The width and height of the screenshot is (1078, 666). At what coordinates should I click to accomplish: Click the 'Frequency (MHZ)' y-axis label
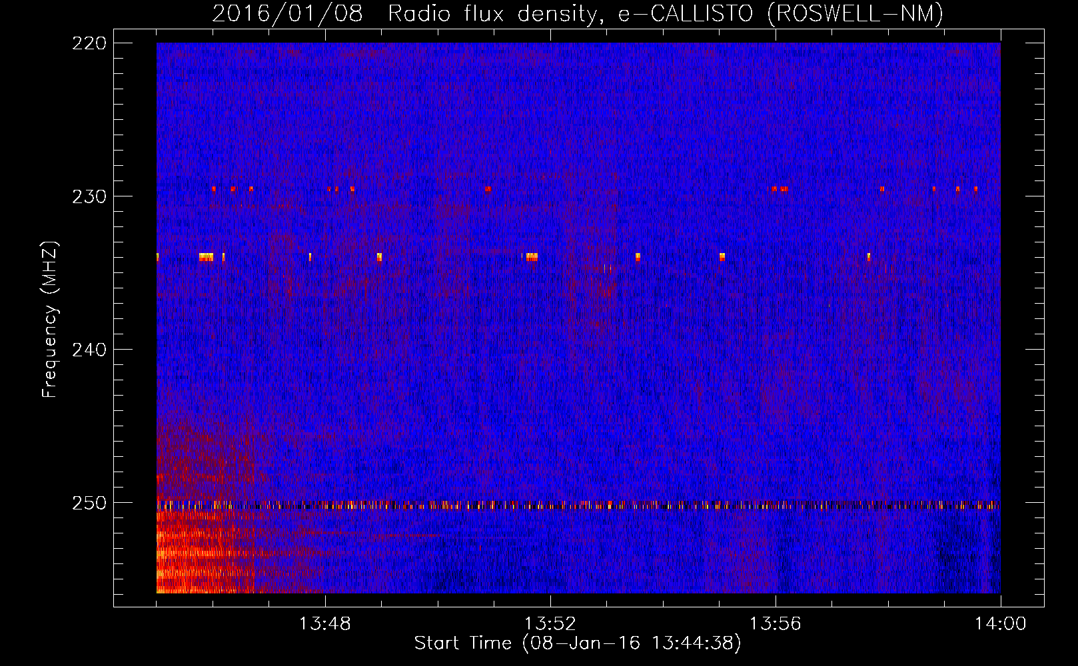tap(50, 320)
